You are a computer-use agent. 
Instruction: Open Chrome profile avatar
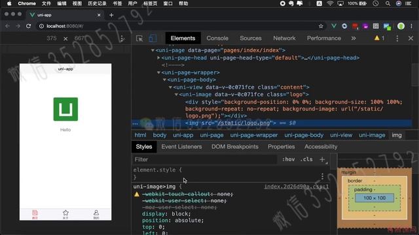[x=401, y=26]
